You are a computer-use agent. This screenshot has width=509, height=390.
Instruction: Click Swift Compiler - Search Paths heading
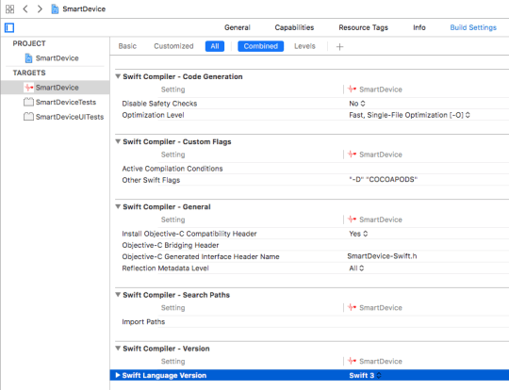[176, 295]
